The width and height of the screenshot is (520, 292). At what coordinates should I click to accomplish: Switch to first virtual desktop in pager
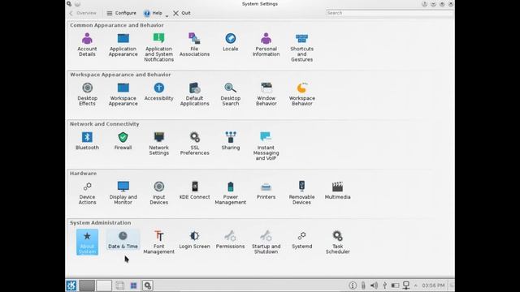click(x=87, y=286)
